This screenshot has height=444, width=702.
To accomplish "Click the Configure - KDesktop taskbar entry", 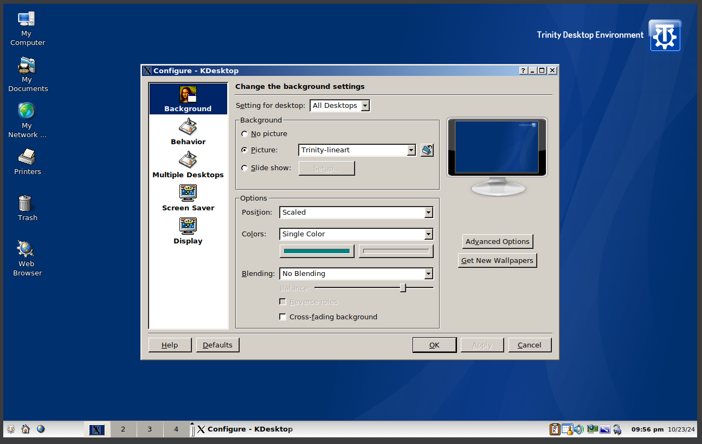I will pyautogui.click(x=244, y=429).
